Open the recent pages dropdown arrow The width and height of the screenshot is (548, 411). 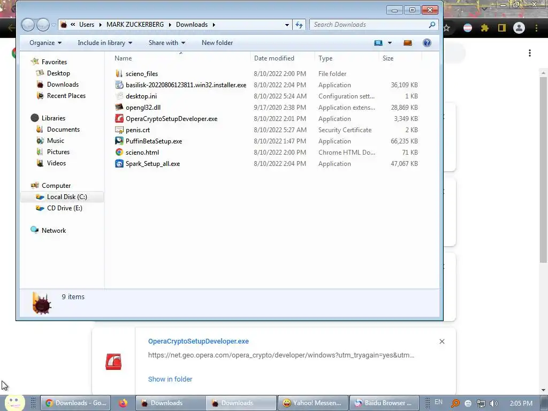tap(53, 25)
